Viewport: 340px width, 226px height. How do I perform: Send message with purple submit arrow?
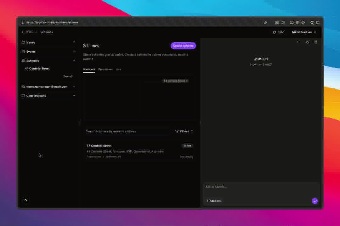(x=314, y=201)
